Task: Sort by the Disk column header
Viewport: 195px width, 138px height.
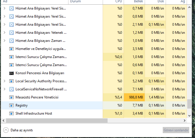Action: pos(155,2)
